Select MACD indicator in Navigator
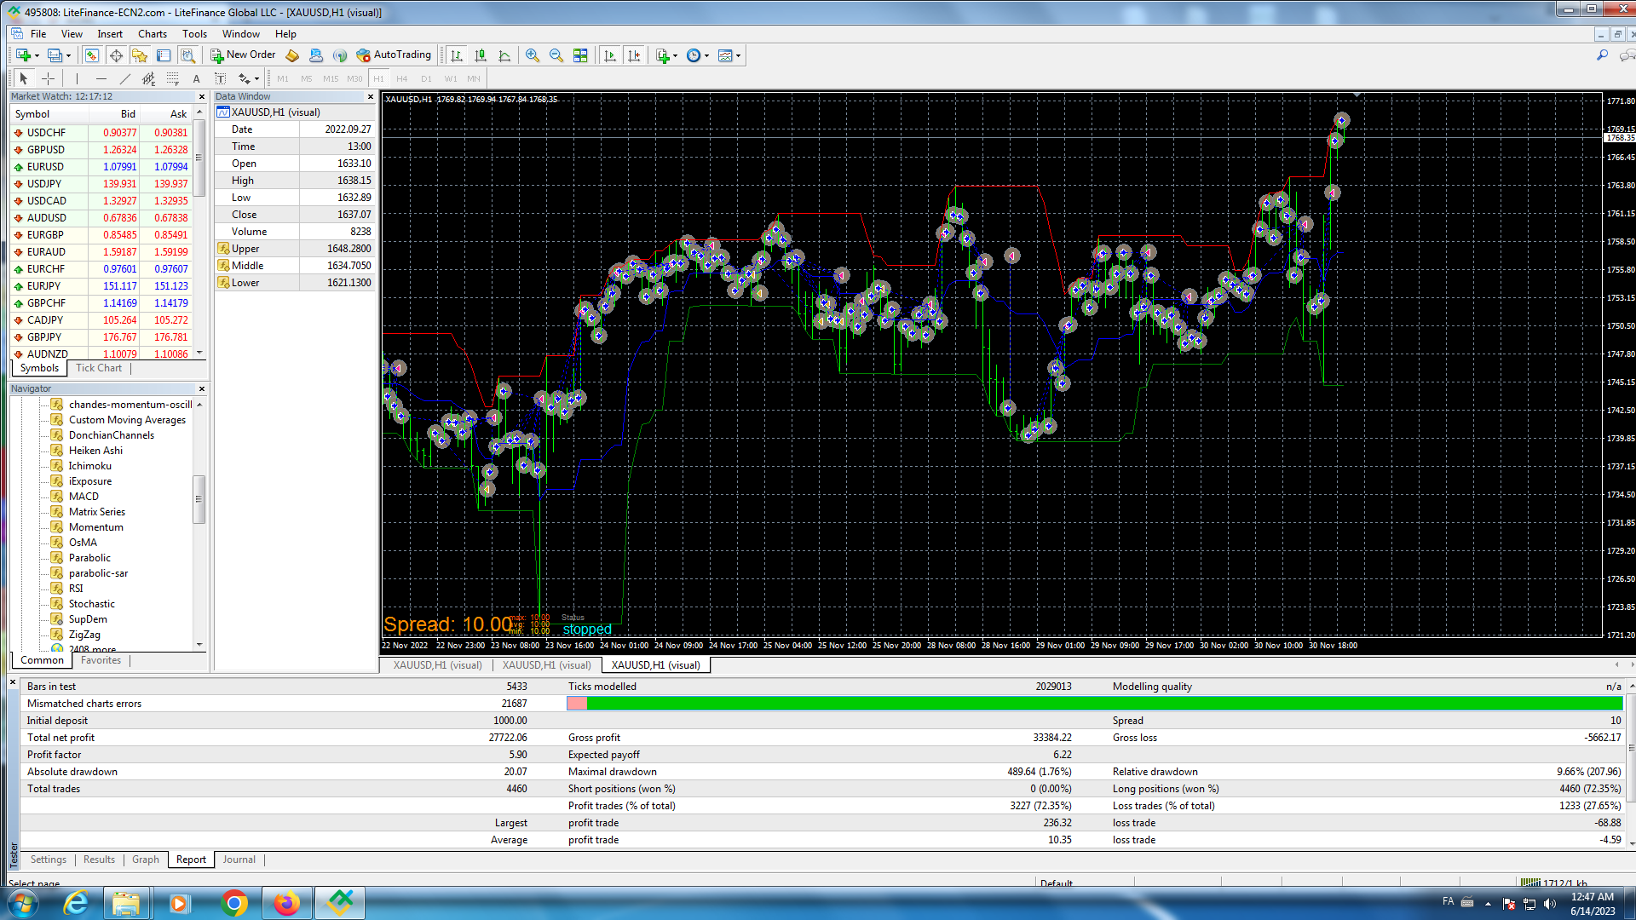Viewport: 1636px width, 920px height. tap(84, 497)
